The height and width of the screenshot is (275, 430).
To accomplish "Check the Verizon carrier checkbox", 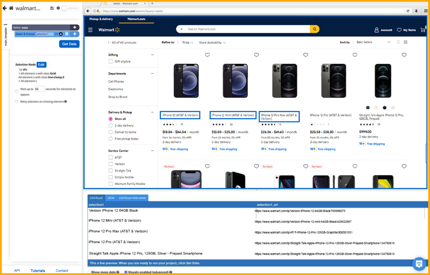I will pos(110,164).
